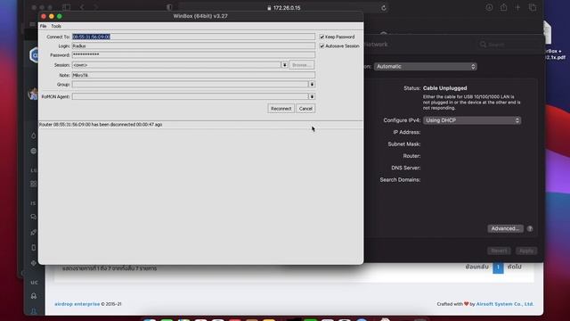Open the Location dropdown set to Automatic
This screenshot has width=570, height=321.
pyautogui.click(x=426, y=67)
